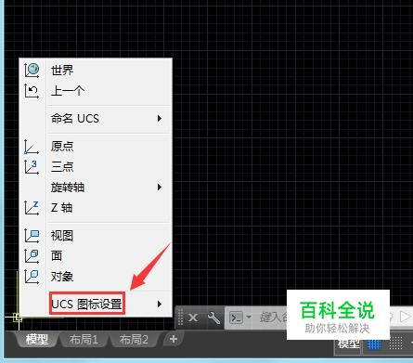
Task: Grab the command line drag handle
Action: tap(180, 318)
